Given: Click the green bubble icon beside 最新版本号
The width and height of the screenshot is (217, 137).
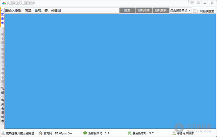Looking at the screenshot, I should 129,133.
